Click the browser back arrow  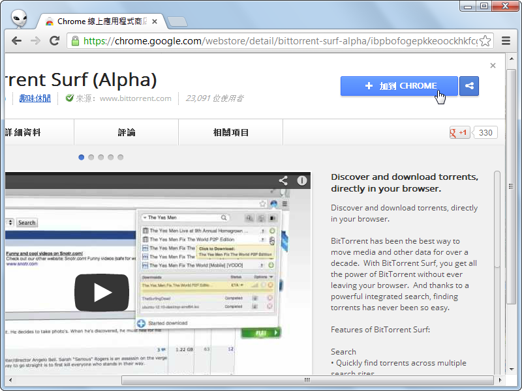(x=17, y=41)
